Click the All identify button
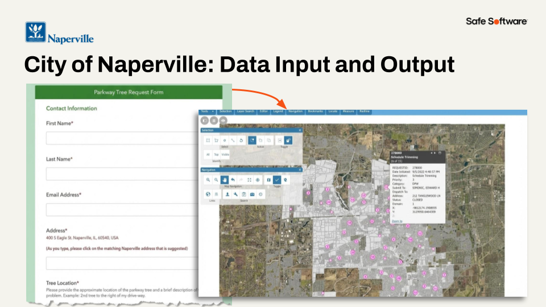Screen dimensions: 546x307 tap(208, 155)
